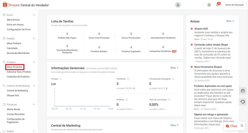The image size is (248, 133).
Task: Open Envios Para Processar task
Action: point(99,36)
